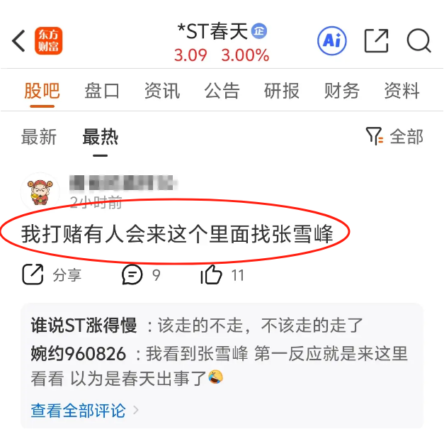The image size is (444, 439).
Task: Open the 财务 tab
Action: click(342, 91)
